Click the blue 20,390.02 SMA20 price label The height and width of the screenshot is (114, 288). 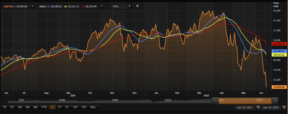279,51
